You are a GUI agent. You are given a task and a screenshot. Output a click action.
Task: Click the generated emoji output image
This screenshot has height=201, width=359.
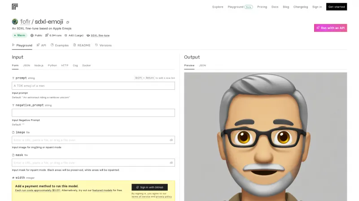click(x=266, y=137)
